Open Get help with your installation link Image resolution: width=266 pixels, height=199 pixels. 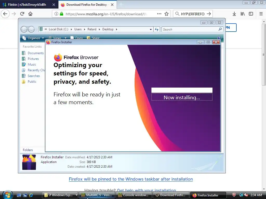click(147, 190)
